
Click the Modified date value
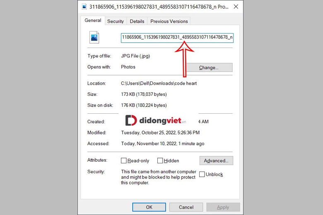[160, 133]
